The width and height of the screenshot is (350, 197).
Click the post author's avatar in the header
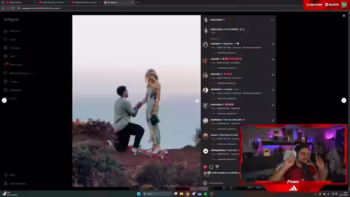(x=206, y=20)
